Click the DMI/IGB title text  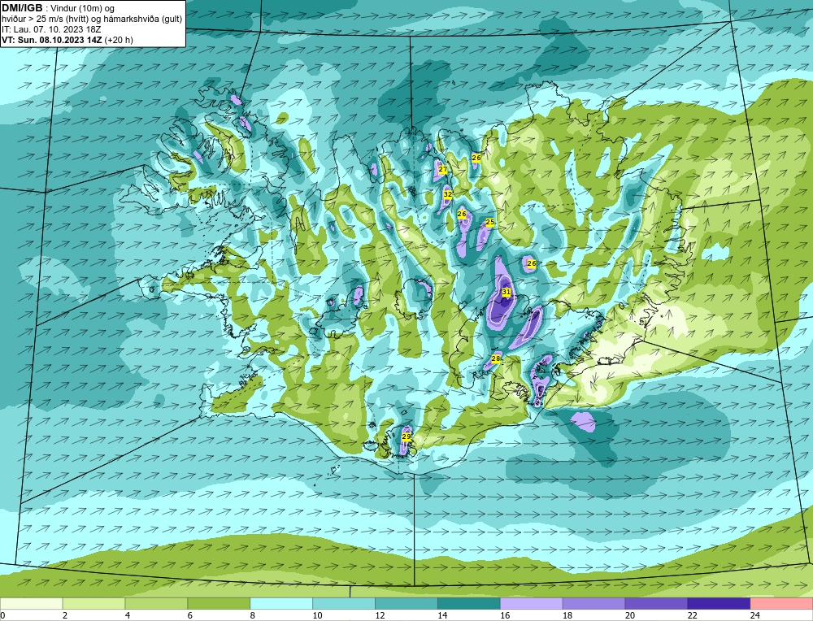click(x=22, y=8)
